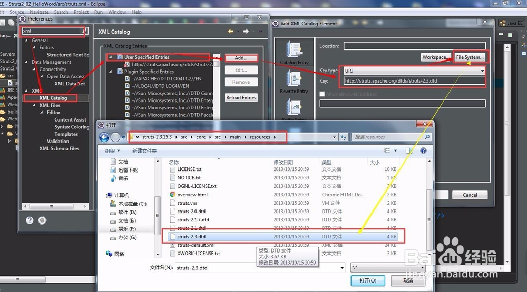The image size is (527, 292).
Task: Collapse User Specified Entries node
Action: click(x=110, y=57)
